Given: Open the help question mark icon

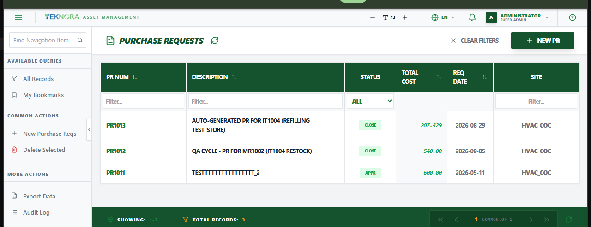Looking at the screenshot, I should click(573, 17).
